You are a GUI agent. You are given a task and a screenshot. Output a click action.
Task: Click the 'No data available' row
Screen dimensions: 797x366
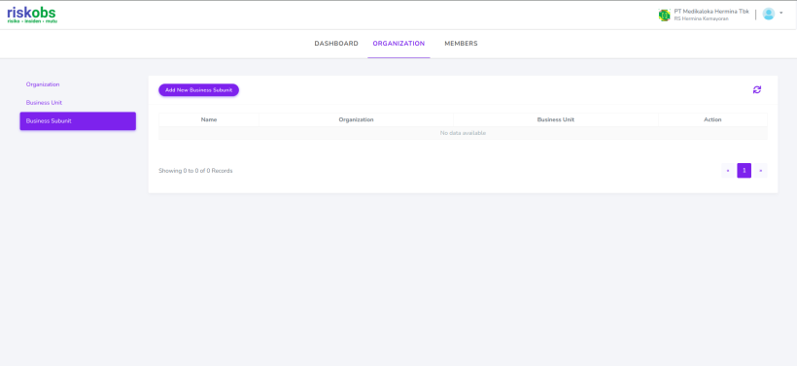463,133
